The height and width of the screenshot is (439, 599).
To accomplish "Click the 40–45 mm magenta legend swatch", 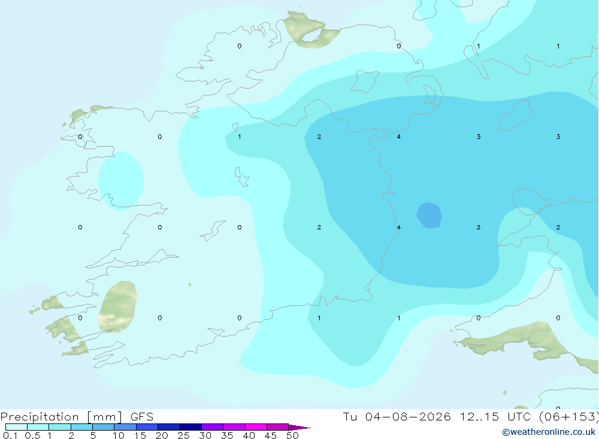I will click(x=256, y=427).
